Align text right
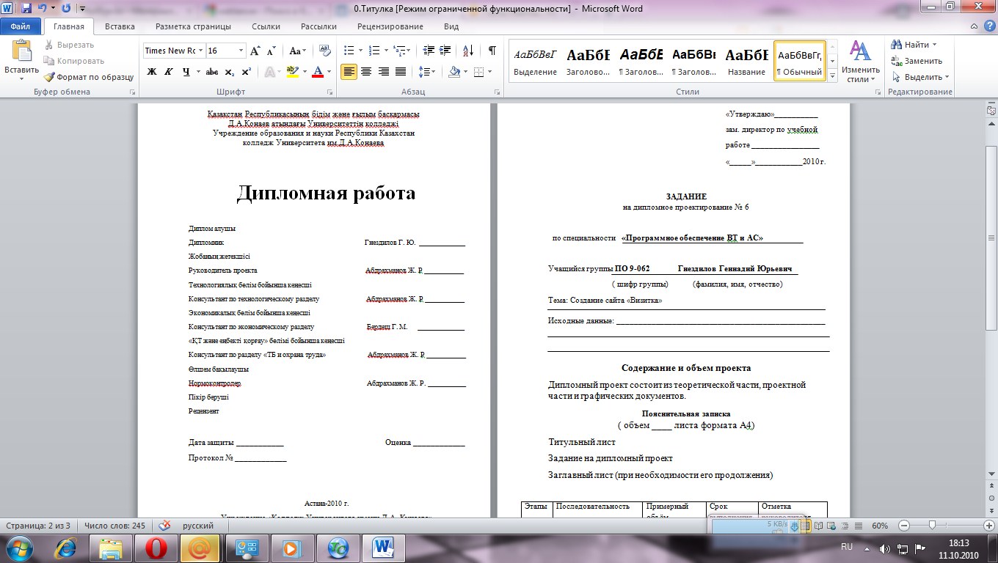Image resolution: width=998 pixels, height=563 pixels. (x=383, y=72)
